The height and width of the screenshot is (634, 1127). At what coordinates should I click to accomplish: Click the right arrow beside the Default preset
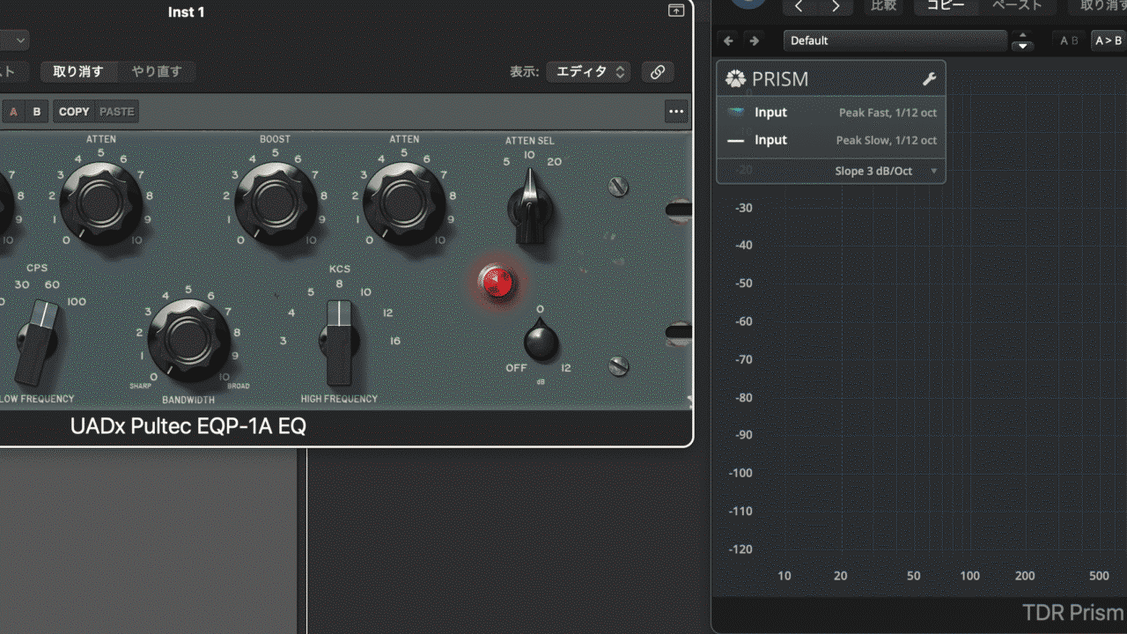754,41
